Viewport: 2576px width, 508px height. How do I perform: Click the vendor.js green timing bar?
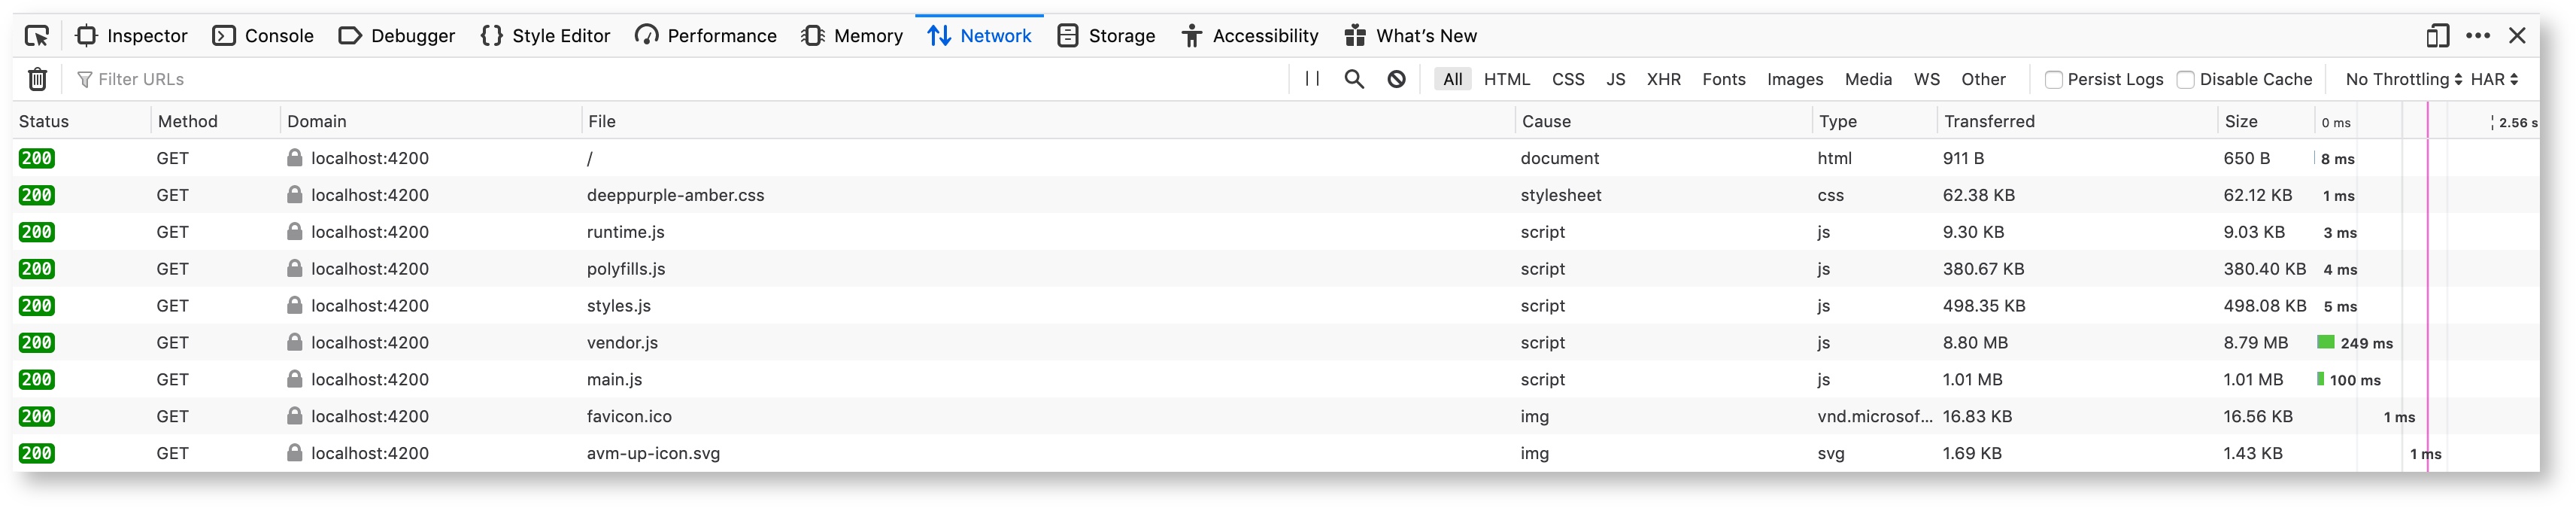(x=2326, y=342)
